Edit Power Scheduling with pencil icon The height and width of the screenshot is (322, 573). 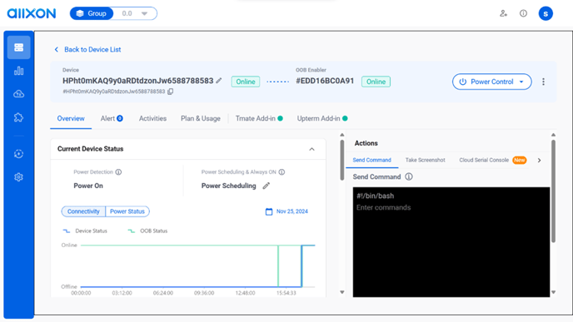[x=267, y=186]
